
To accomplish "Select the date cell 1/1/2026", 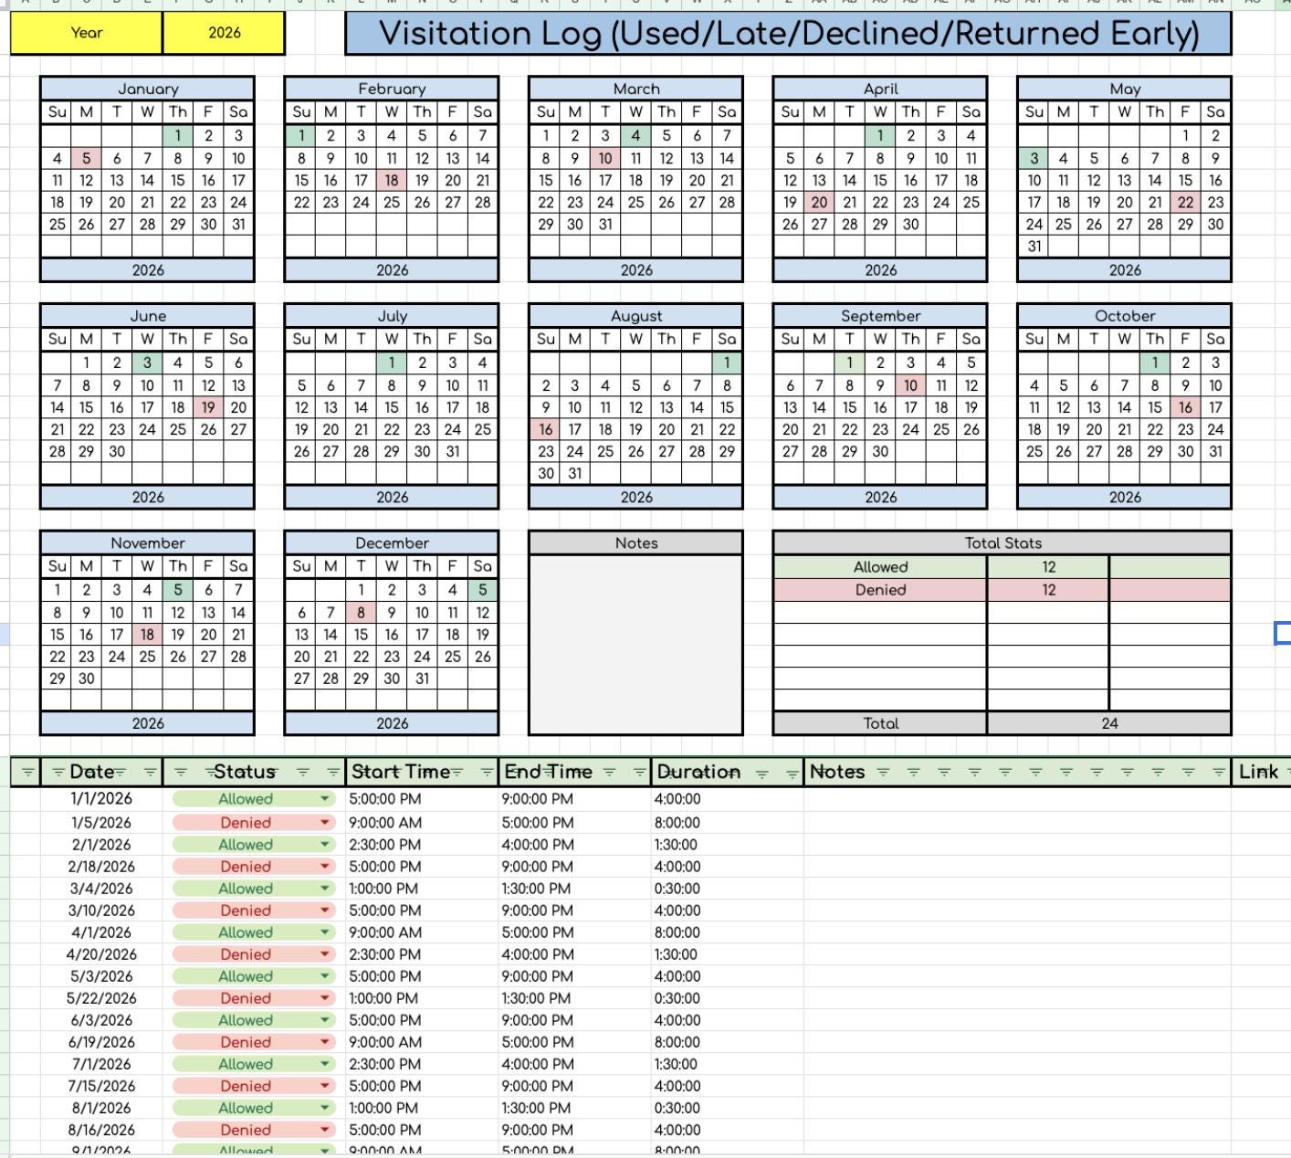I will (101, 799).
